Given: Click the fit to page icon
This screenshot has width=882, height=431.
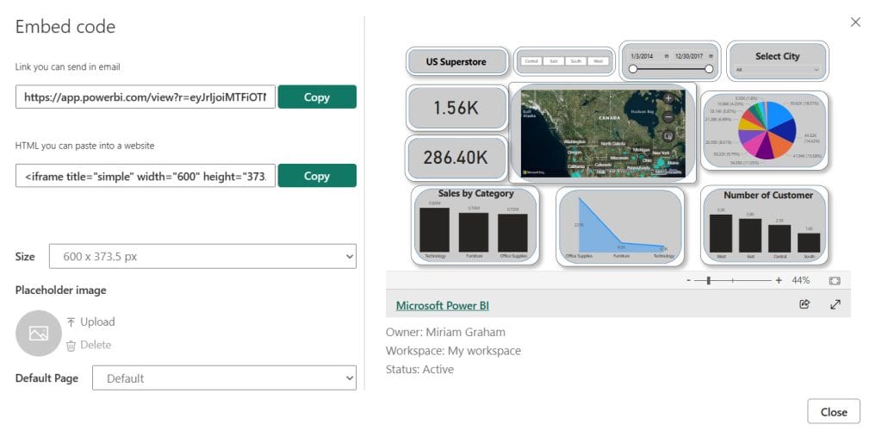Looking at the screenshot, I should pyautogui.click(x=835, y=280).
